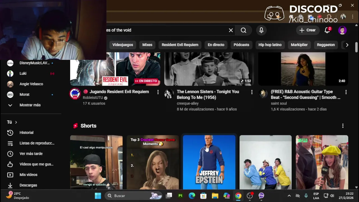Open Task View on the taskbar
Screen dimensions: 359x202
[169, 196]
